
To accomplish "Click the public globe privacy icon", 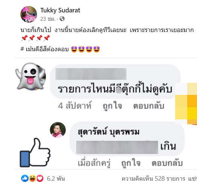I will tap(62, 19).
